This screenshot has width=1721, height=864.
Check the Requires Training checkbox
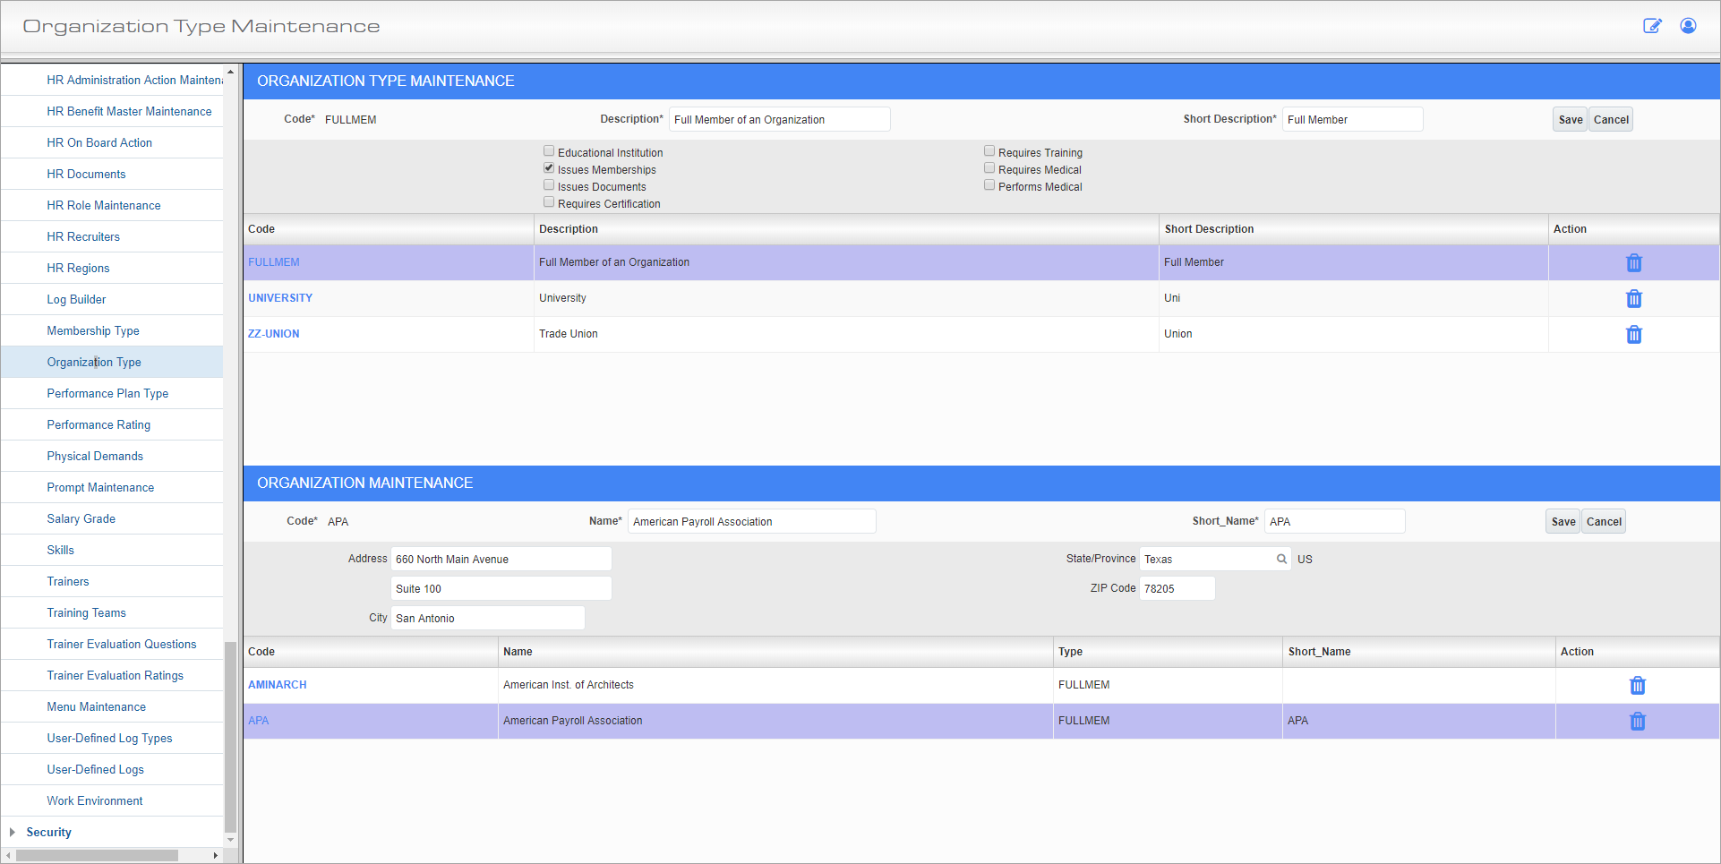(989, 151)
